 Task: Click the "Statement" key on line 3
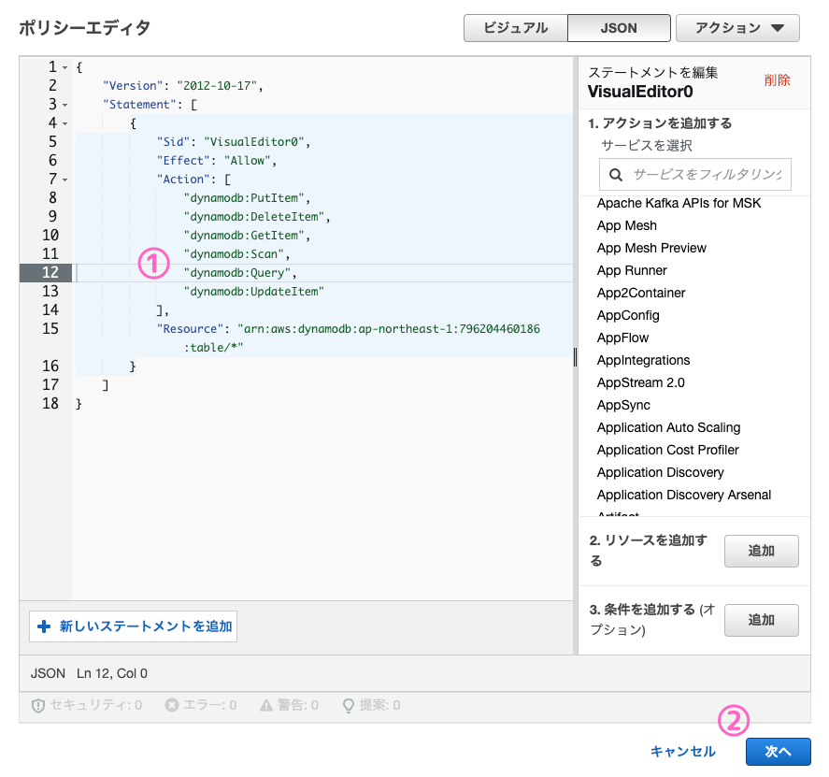pos(139,105)
